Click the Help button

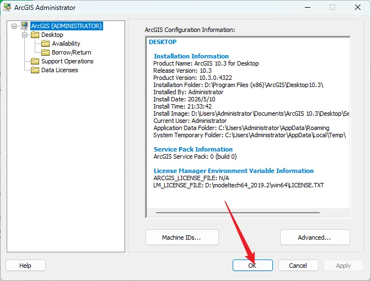[25, 266]
